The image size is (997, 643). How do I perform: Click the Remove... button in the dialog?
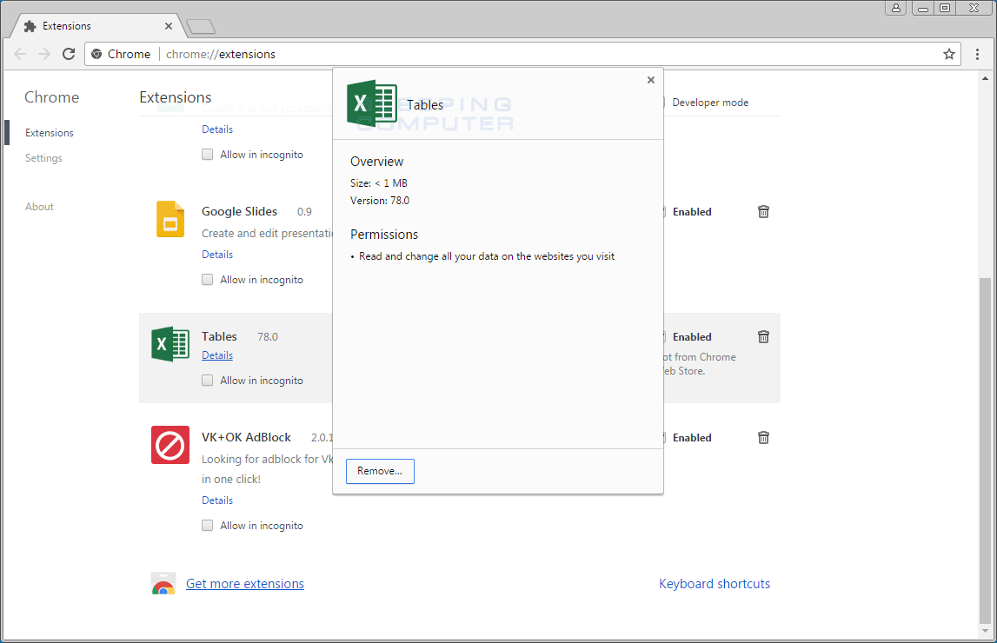tap(379, 471)
